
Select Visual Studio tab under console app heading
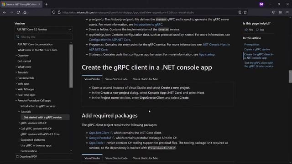click(92, 79)
